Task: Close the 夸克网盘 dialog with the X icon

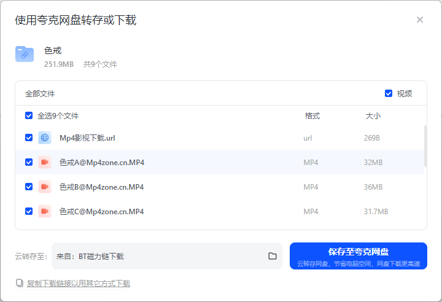Action: click(x=420, y=20)
